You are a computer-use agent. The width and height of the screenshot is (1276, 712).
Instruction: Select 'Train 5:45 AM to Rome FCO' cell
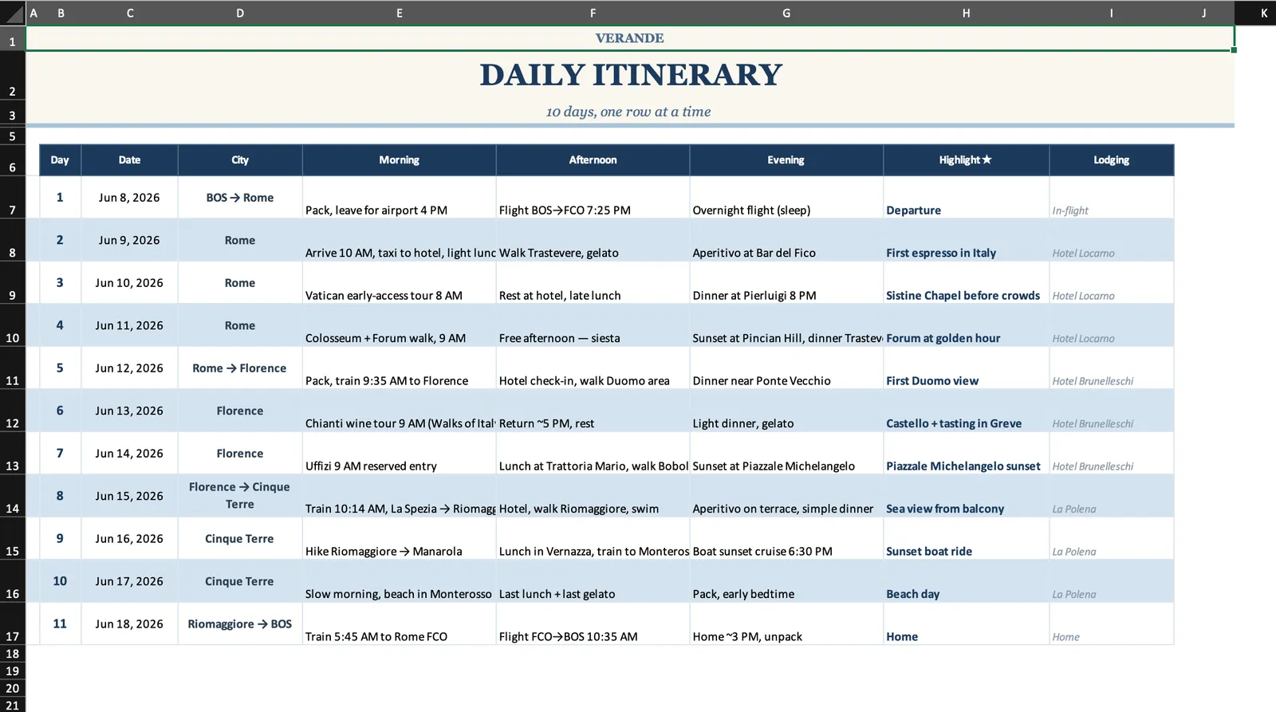(x=399, y=624)
